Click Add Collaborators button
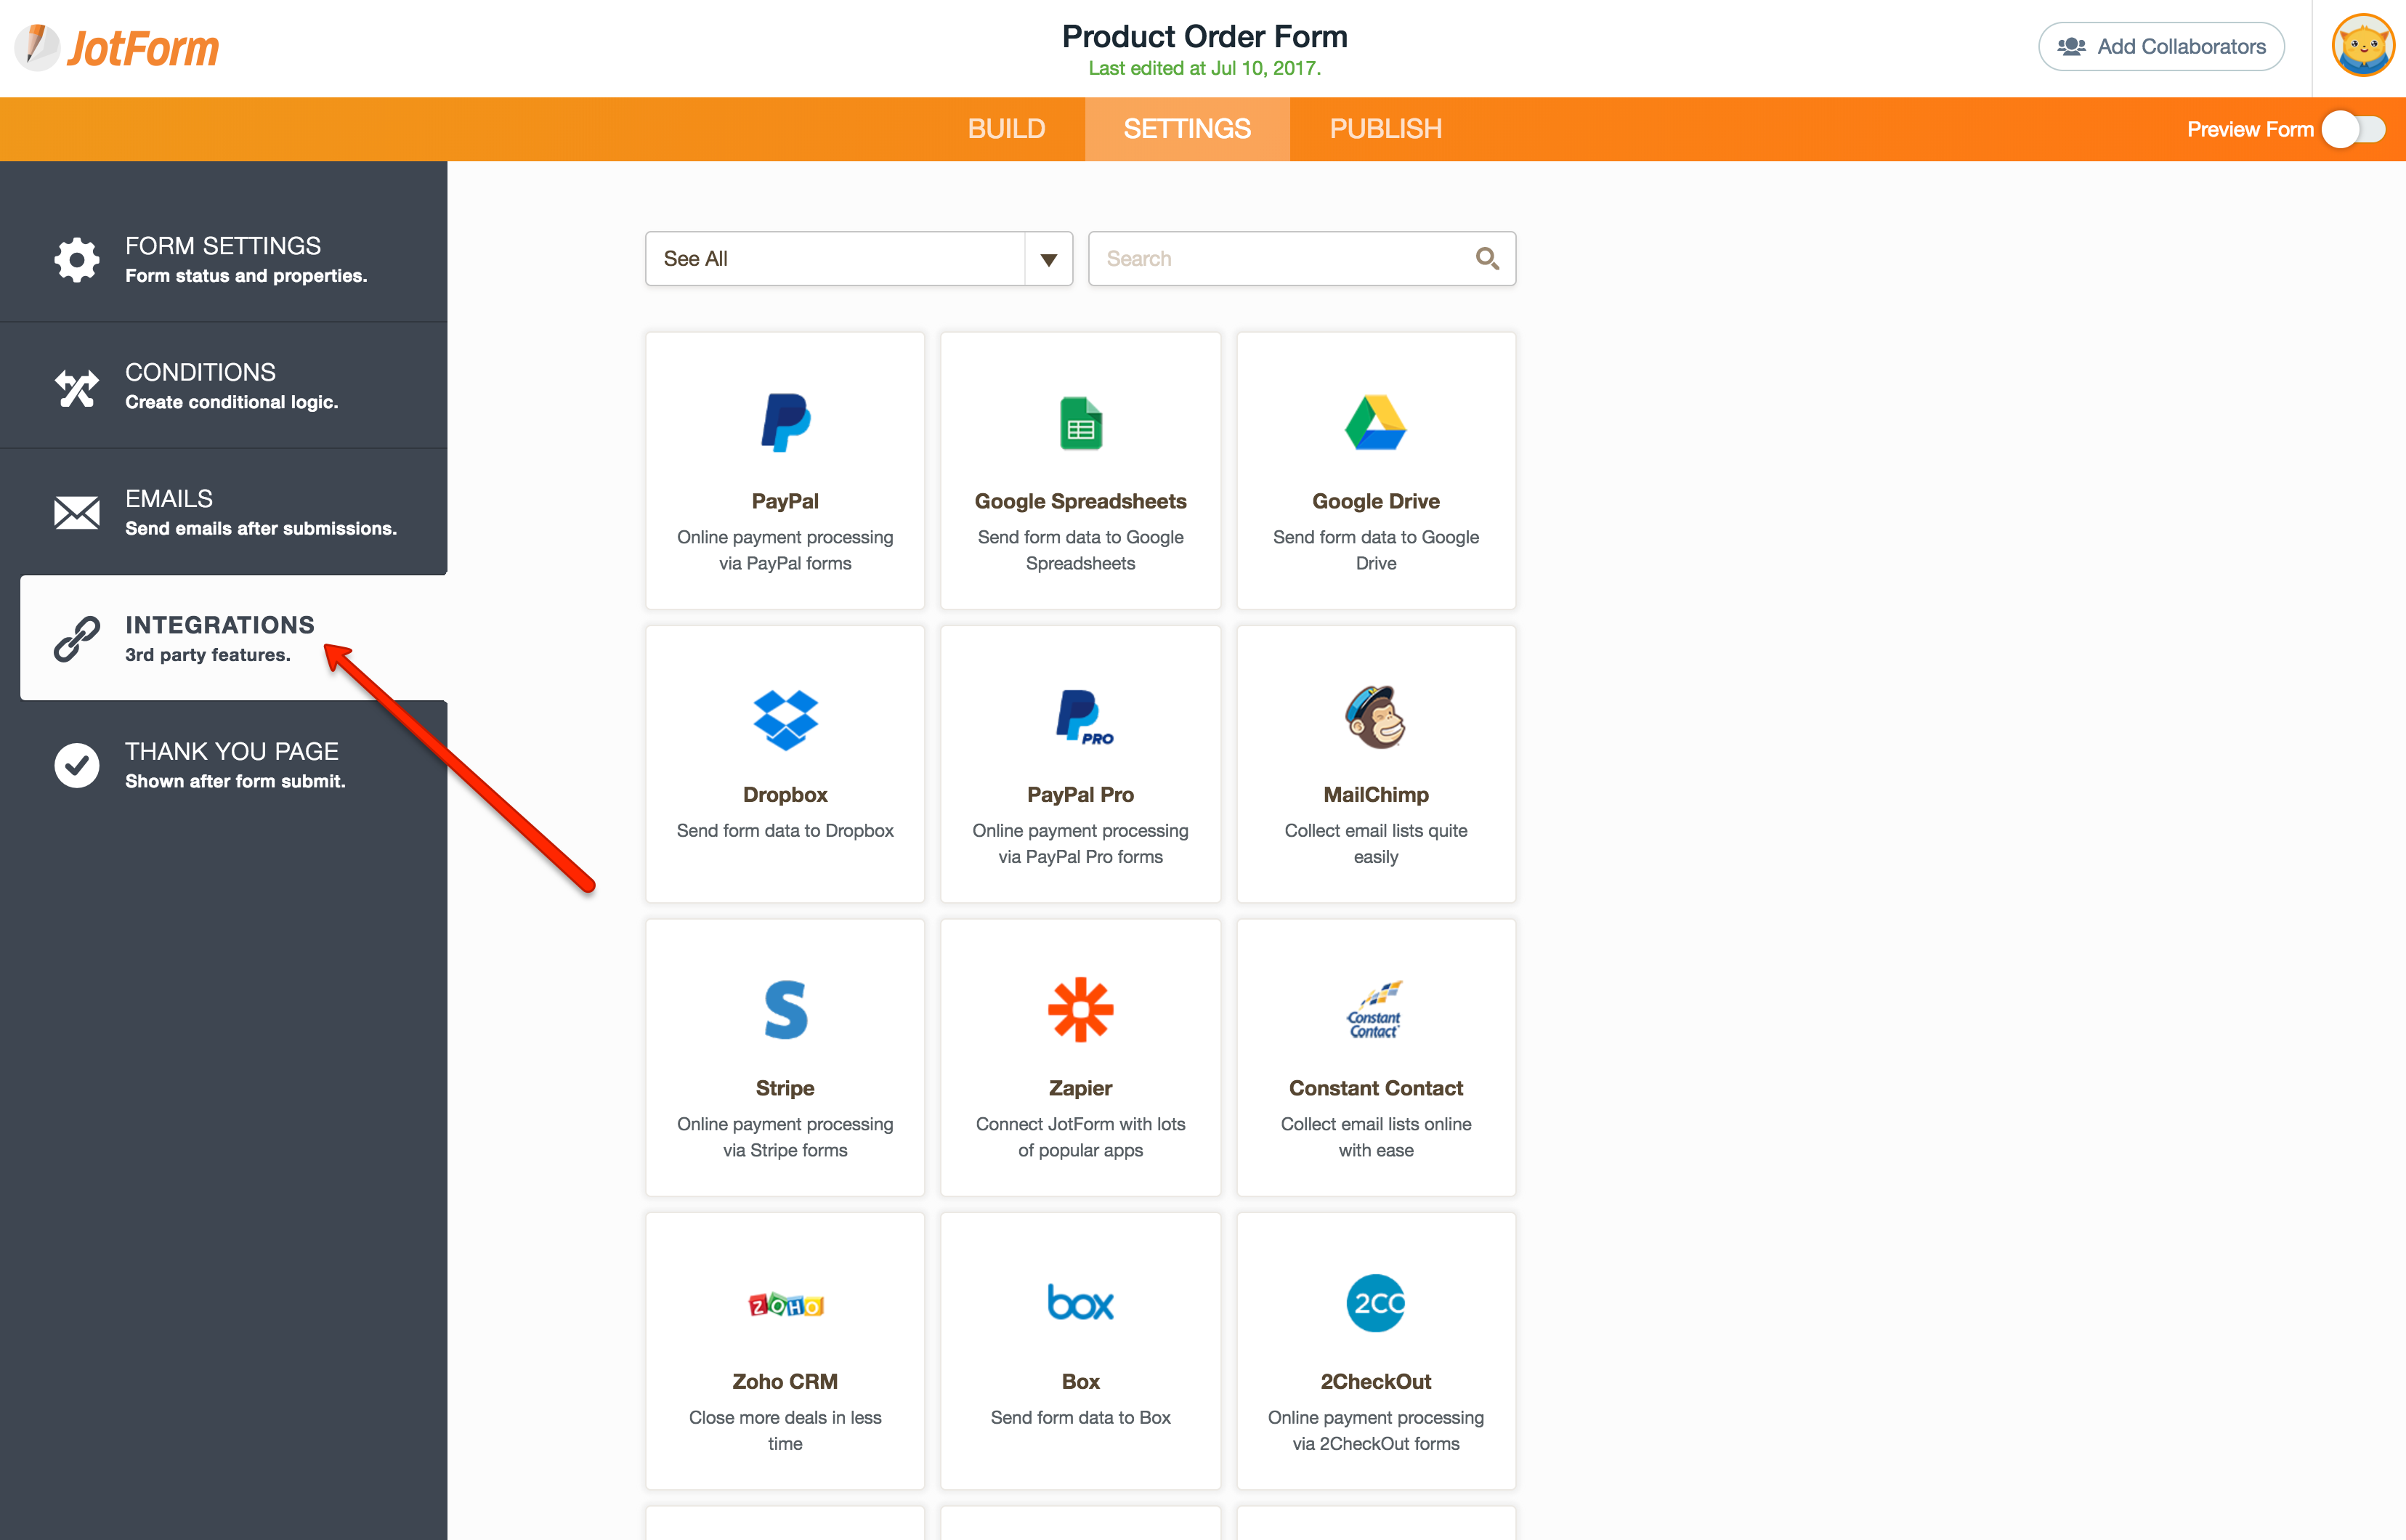The width and height of the screenshot is (2406, 1540). click(2161, 47)
